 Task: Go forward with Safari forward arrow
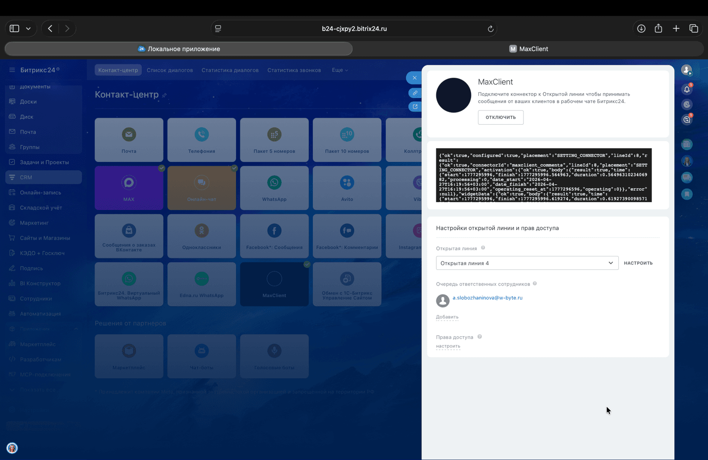point(67,29)
